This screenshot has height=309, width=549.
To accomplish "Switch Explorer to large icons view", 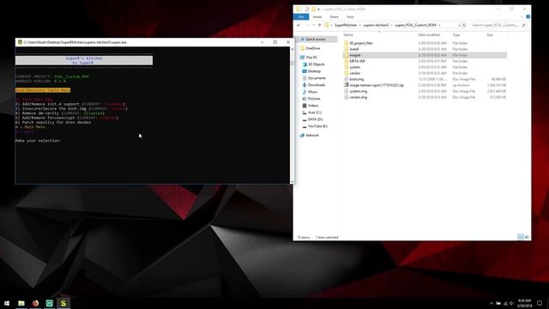I will click(527, 237).
